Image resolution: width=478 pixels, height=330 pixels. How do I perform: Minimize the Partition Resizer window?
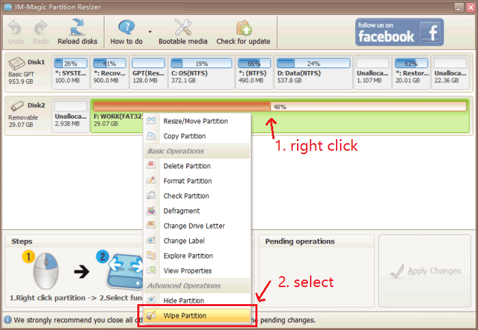[x=459, y=7]
